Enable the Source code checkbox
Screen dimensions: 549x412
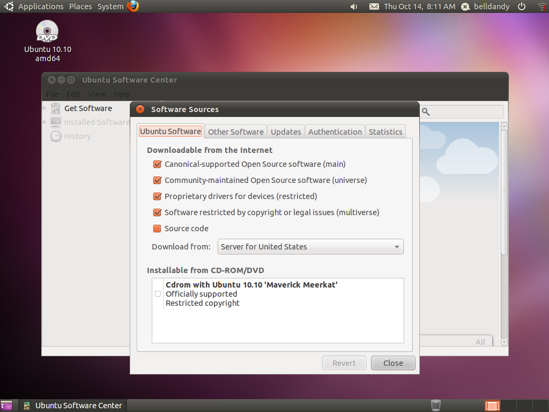[x=157, y=229]
